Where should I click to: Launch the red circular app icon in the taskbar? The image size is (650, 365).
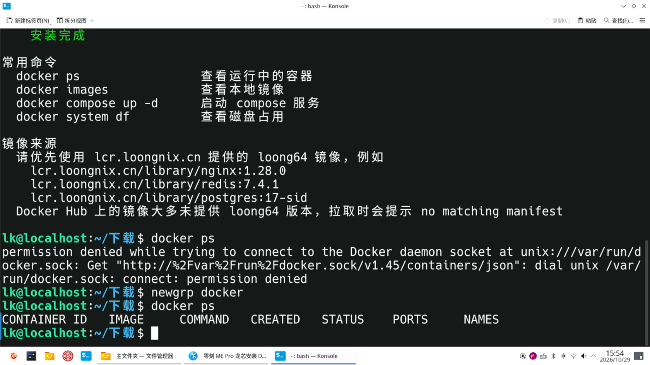click(x=68, y=356)
